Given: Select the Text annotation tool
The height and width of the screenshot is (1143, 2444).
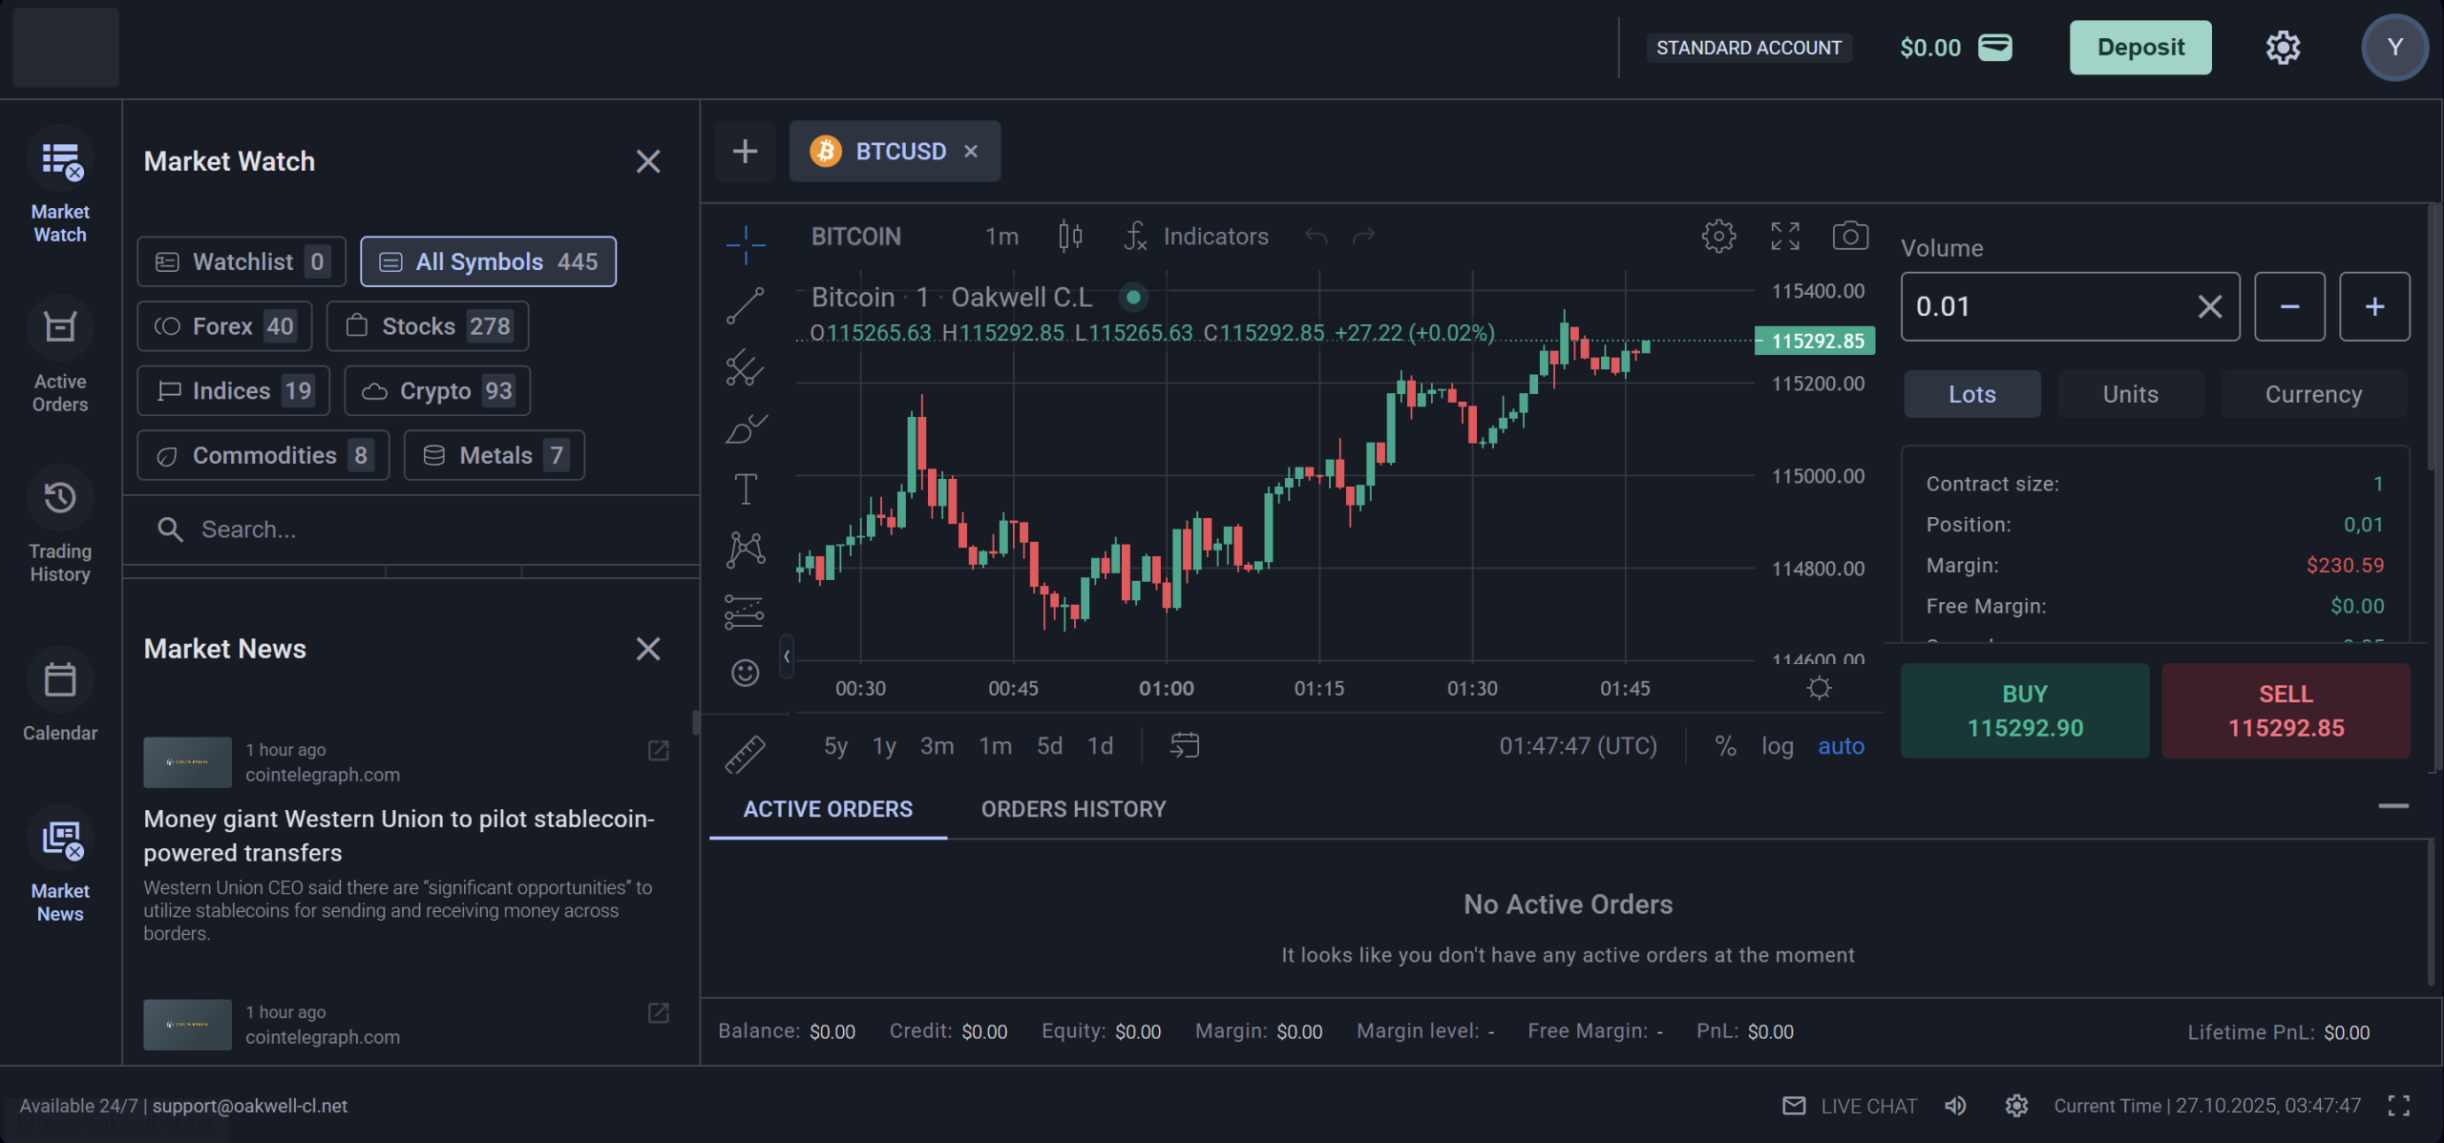Looking at the screenshot, I should (x=745, y=489).
